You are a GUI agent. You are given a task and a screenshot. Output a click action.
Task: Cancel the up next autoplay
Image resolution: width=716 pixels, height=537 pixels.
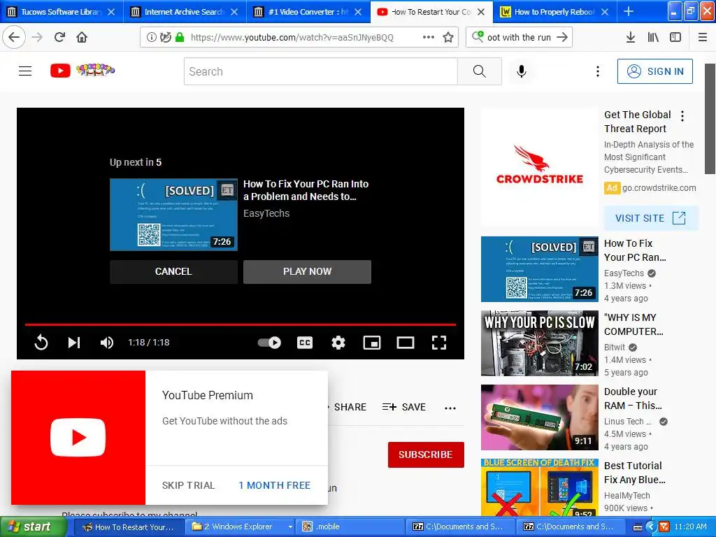[173, 272]
